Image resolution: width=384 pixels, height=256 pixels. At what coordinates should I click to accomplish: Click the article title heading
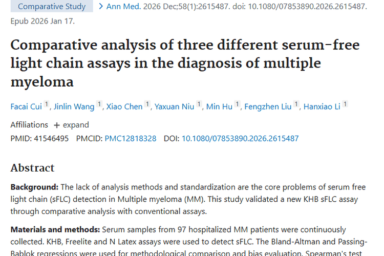(x=185, y=63)
